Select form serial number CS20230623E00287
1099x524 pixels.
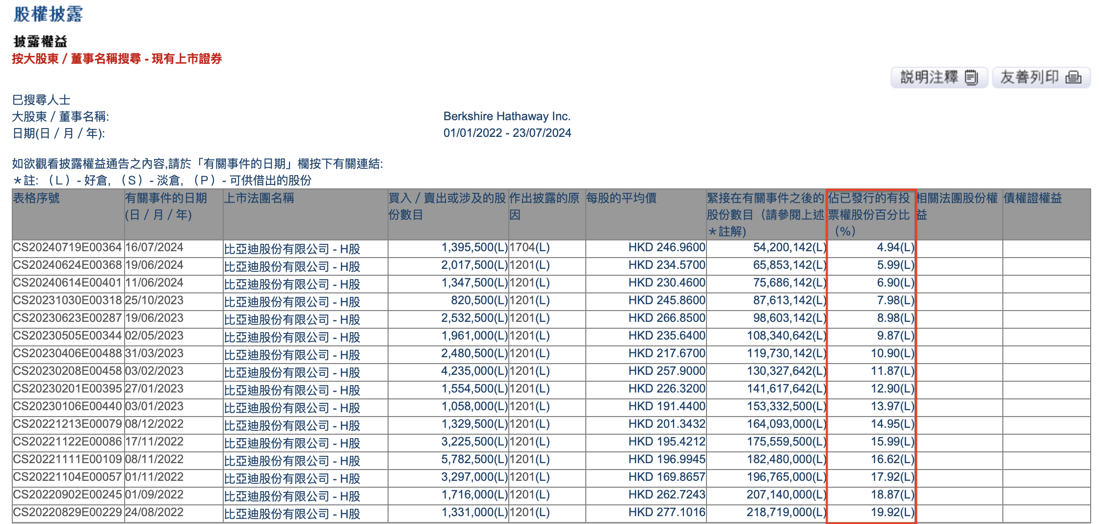coord(67,318)
